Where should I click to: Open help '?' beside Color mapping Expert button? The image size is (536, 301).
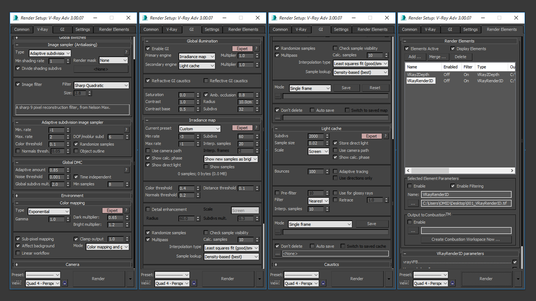pos(126,210)
